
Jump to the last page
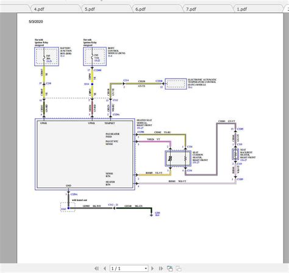click(x=160, y=268)
